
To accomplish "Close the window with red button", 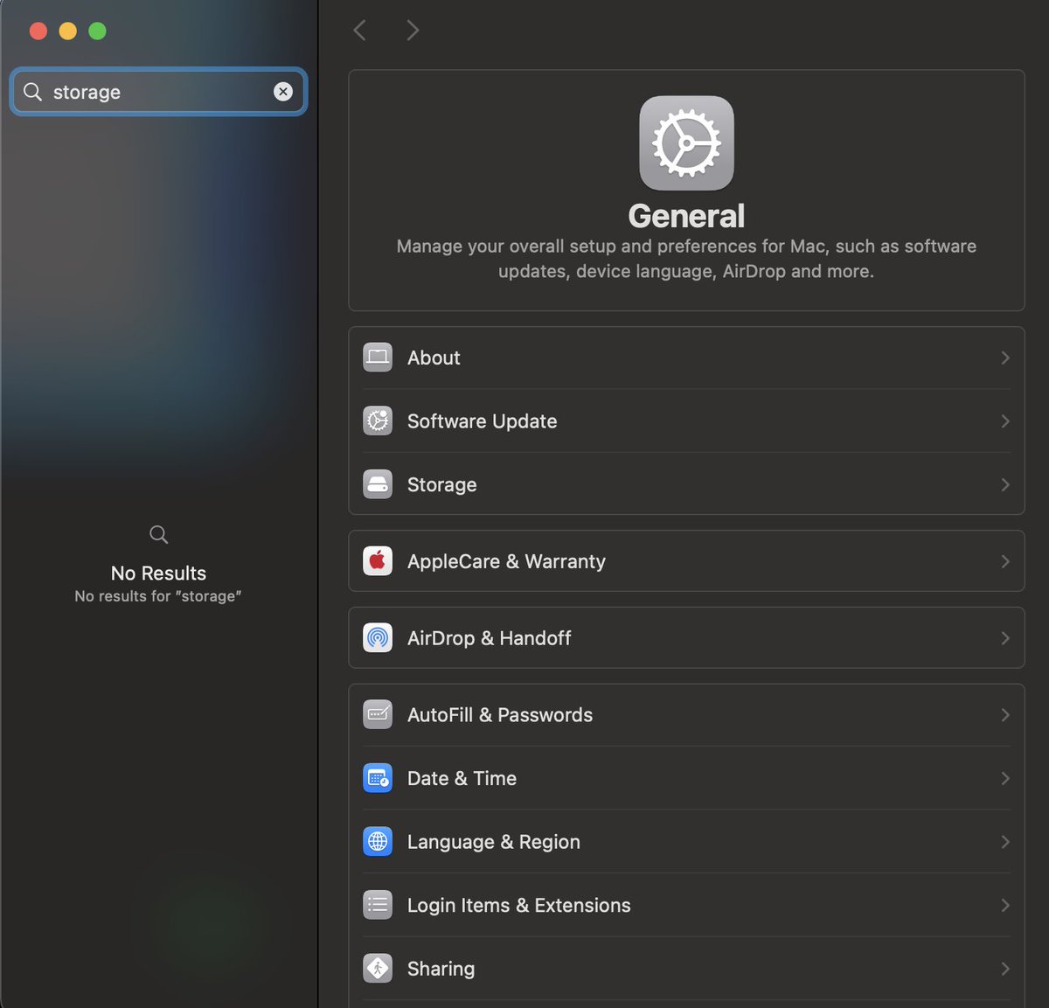I will (x=38, y=31).
